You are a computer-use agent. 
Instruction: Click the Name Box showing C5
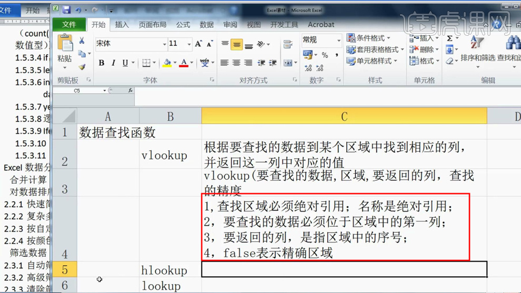[77, 90]
